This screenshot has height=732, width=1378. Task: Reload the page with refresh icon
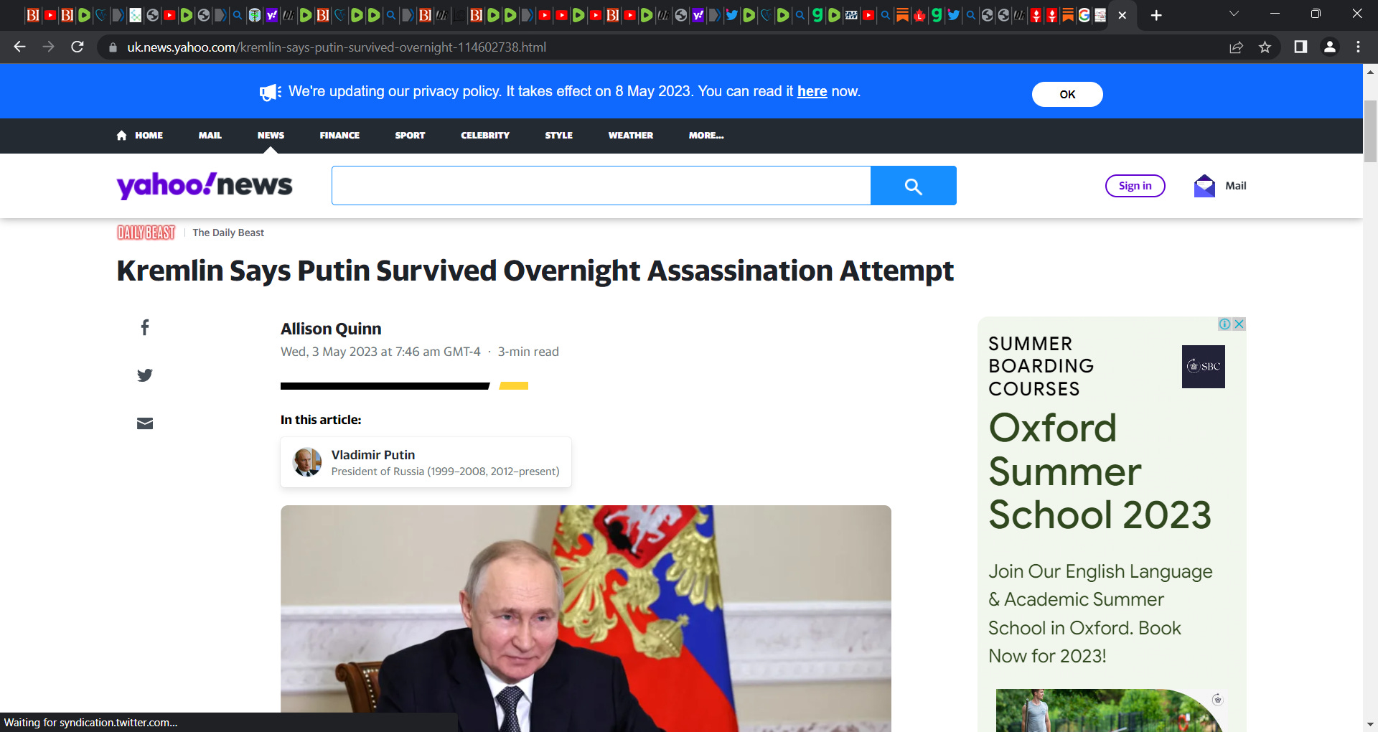coord(78,47)
